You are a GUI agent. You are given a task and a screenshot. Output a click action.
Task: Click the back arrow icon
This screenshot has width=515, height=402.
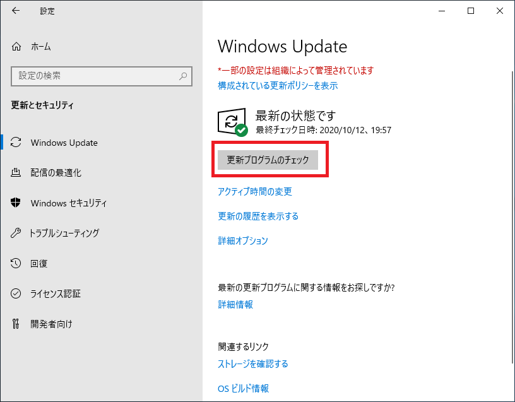16,11
